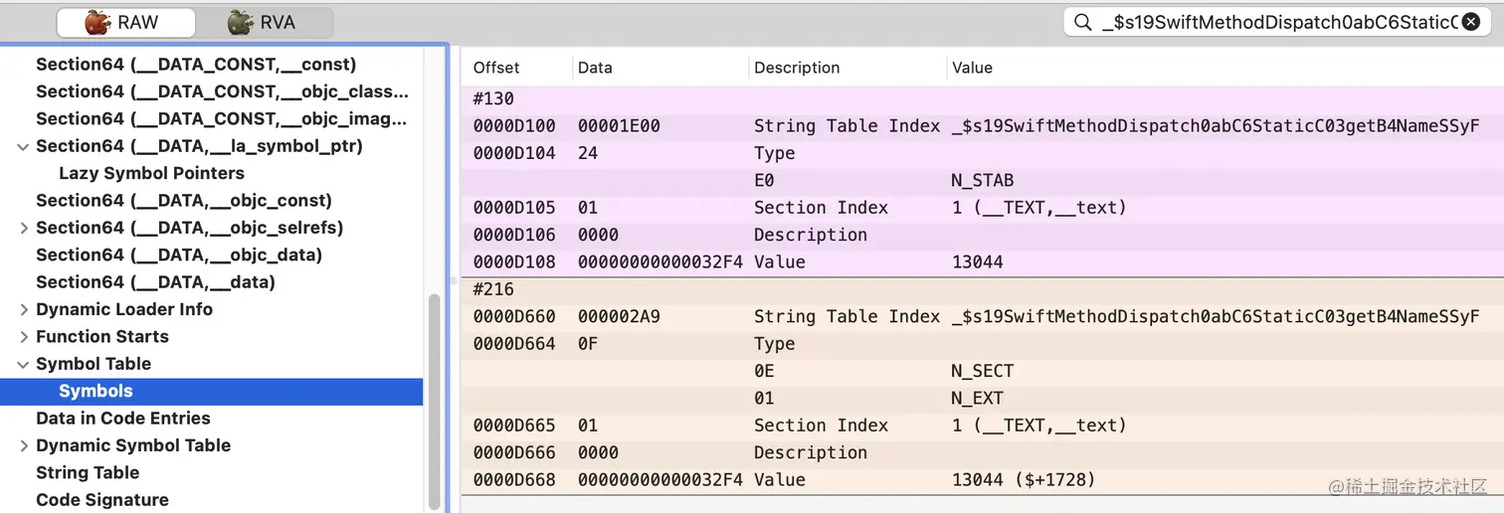Click offset 0000D664 cell

pos(514,344)
